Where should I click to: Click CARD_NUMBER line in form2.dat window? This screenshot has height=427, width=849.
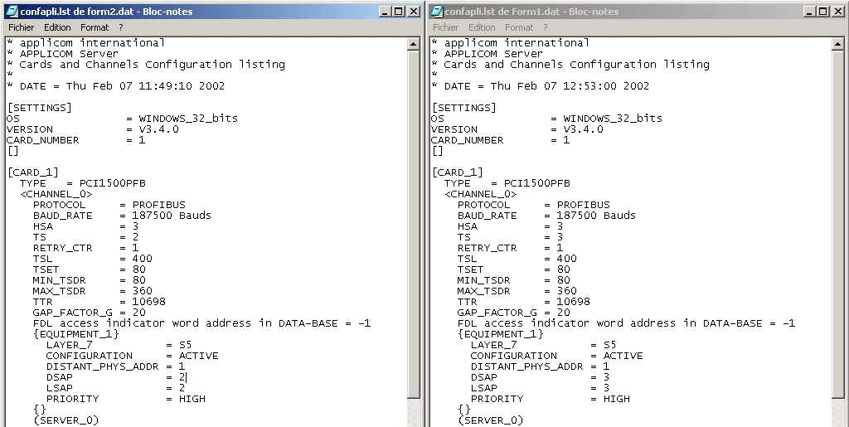(75, 140)
